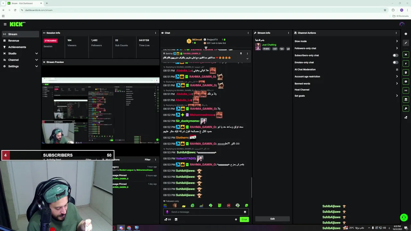Click the stream preview video thumbnail
411x231 pixels.
click(x=101, y=111)
